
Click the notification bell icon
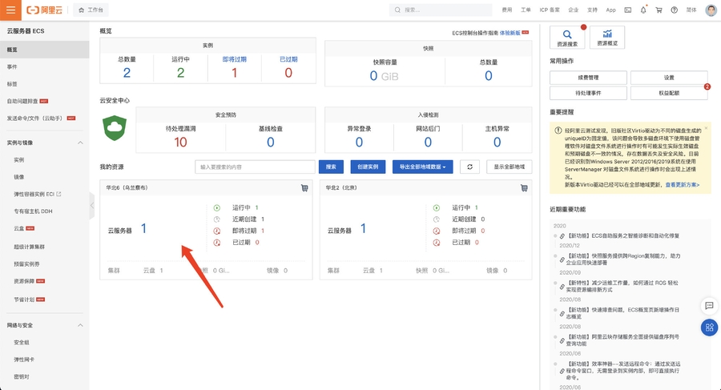pyautogui.click(x=642, y=10)
